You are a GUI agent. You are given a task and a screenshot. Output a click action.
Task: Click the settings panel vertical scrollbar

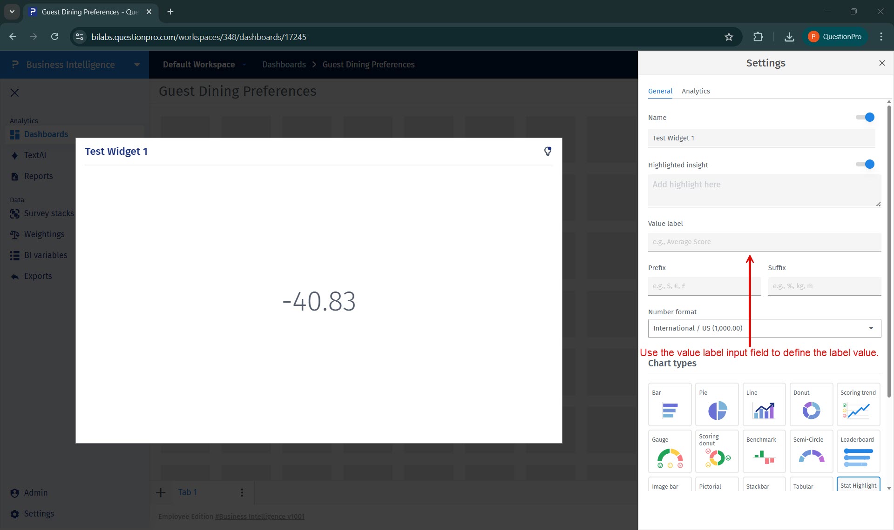click(x=888, y=251)
